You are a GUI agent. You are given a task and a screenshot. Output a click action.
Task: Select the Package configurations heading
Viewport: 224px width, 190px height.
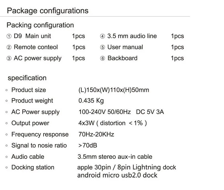[x=48, y=11]
